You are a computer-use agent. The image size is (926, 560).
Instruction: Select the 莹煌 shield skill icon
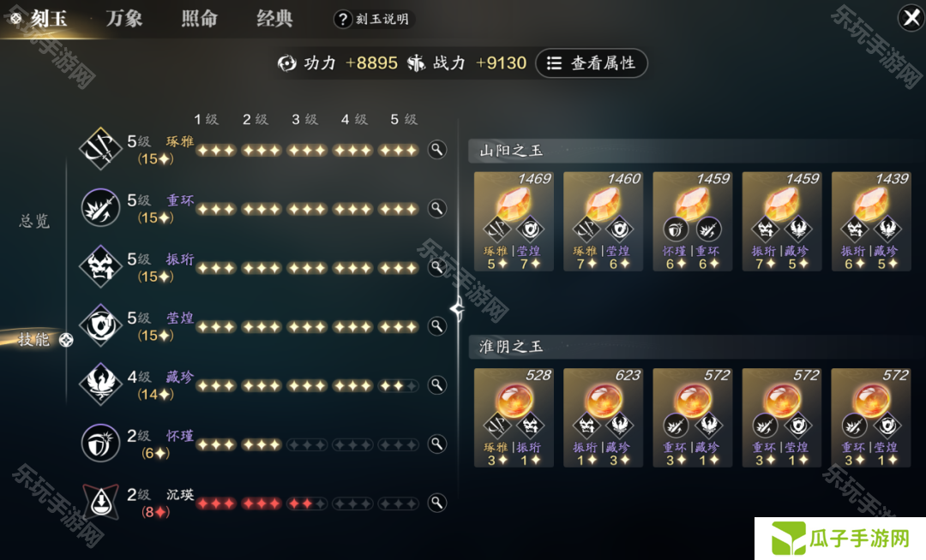click(x=100, y=325)
